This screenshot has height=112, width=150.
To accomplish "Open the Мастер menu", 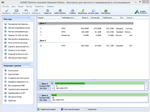I will (29, 6).
